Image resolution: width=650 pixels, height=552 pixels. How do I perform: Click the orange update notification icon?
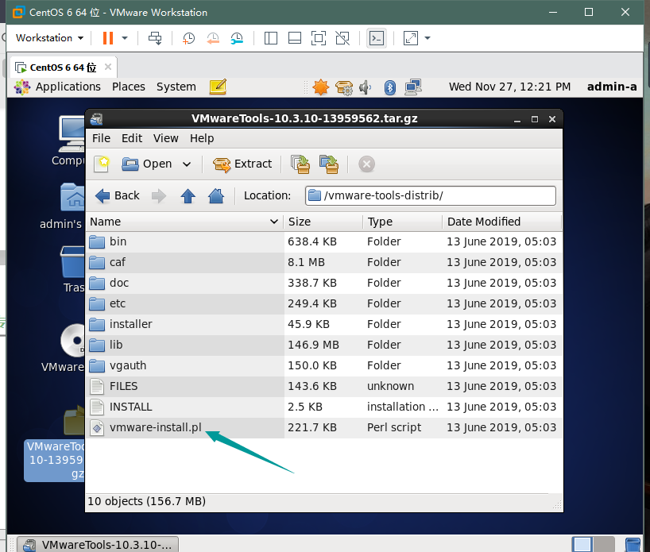(x=321, y=87)
